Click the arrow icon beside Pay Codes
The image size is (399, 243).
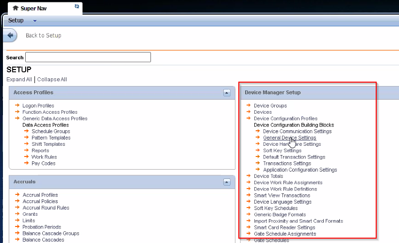[x=27, y=163]
